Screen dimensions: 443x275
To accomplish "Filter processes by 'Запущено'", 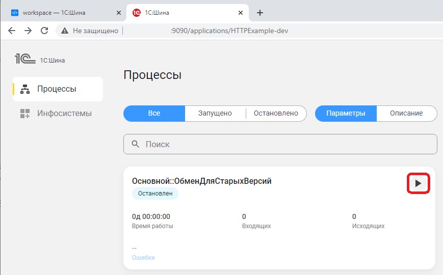I will pos(215,113).
